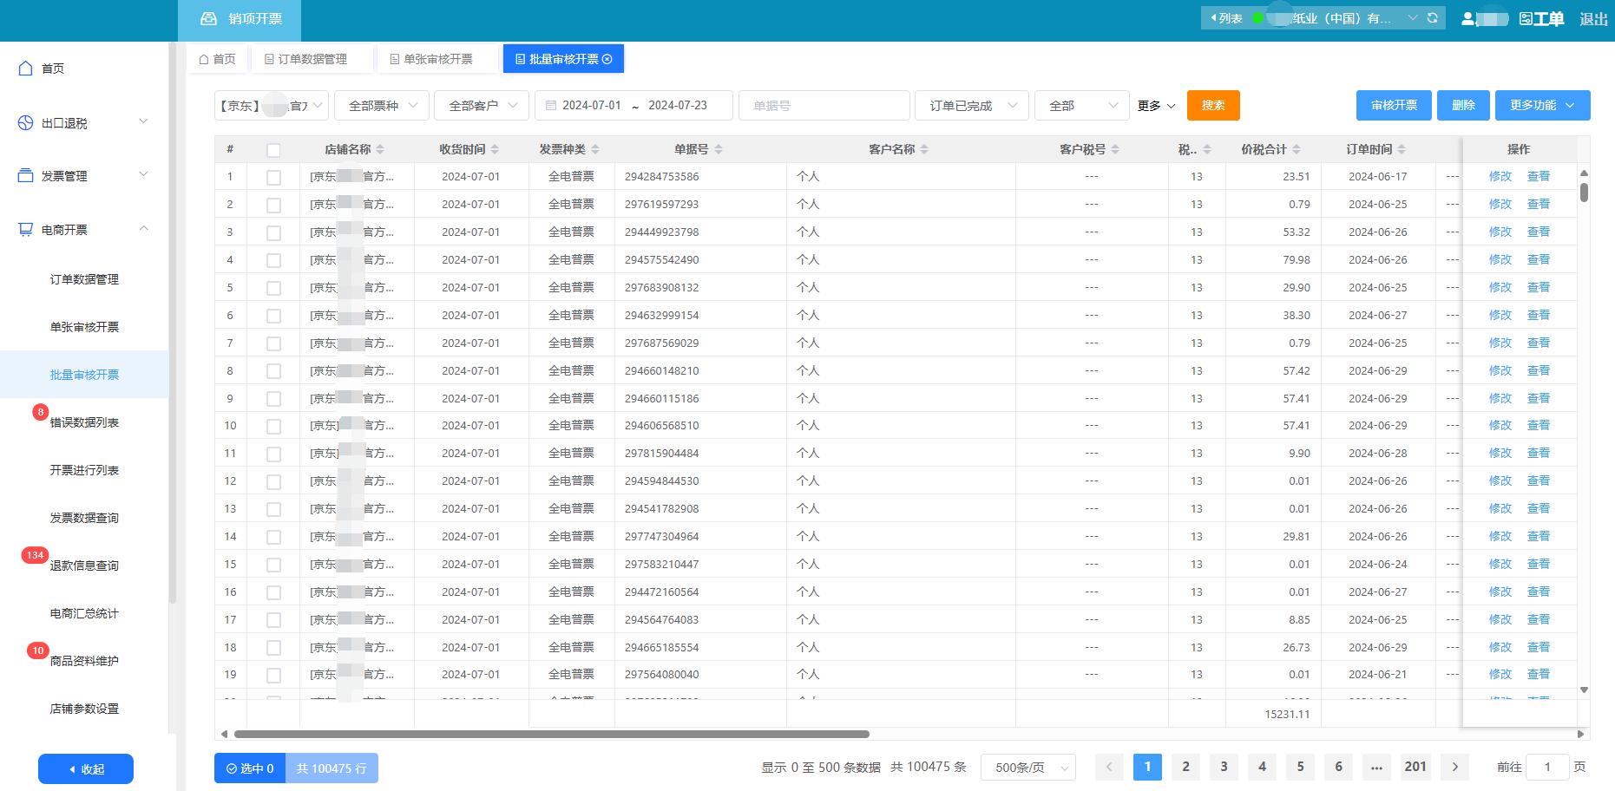Click the 前往 page number input
This screenshot has height=791, width=1615.
(x=1547, y=767)
